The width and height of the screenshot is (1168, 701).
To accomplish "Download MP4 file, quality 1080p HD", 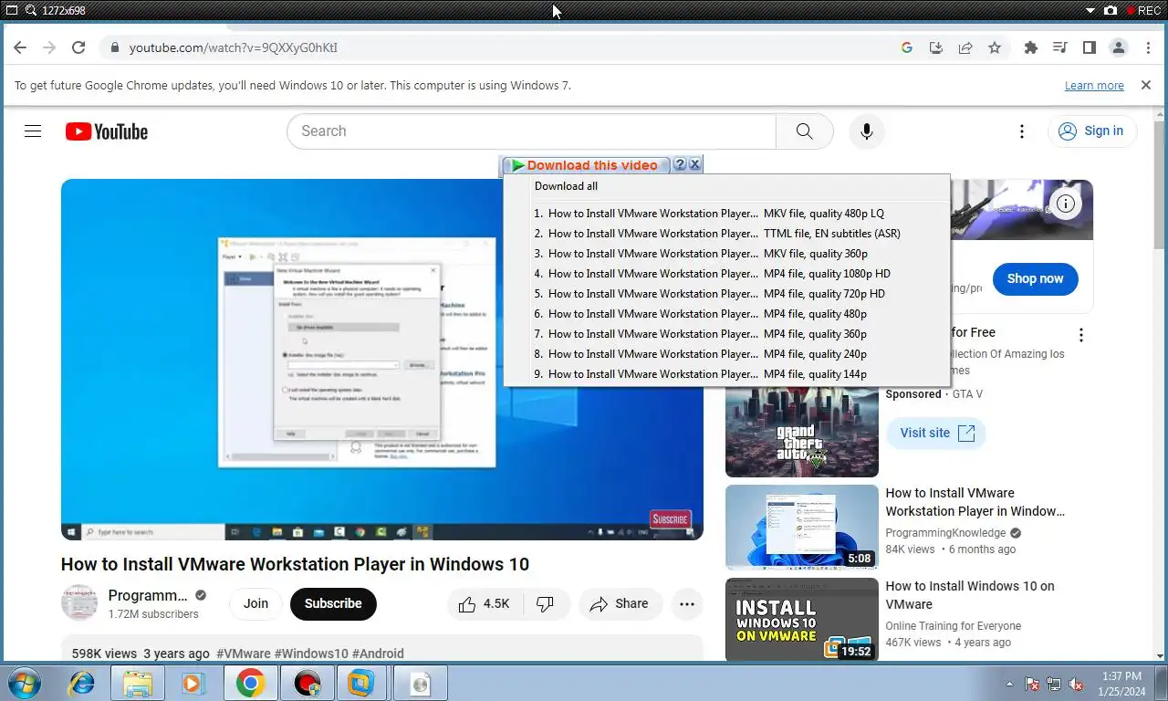I will click(725, 274).
